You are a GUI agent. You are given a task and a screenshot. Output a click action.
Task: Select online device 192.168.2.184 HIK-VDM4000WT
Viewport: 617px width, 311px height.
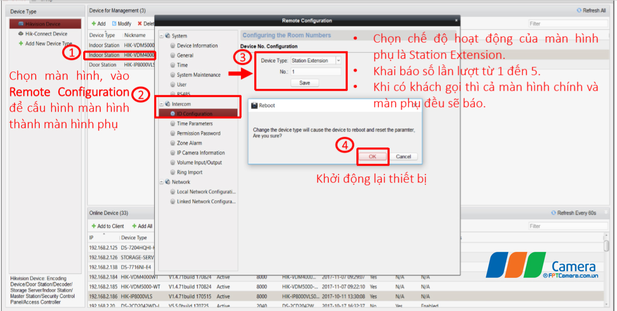345,277
